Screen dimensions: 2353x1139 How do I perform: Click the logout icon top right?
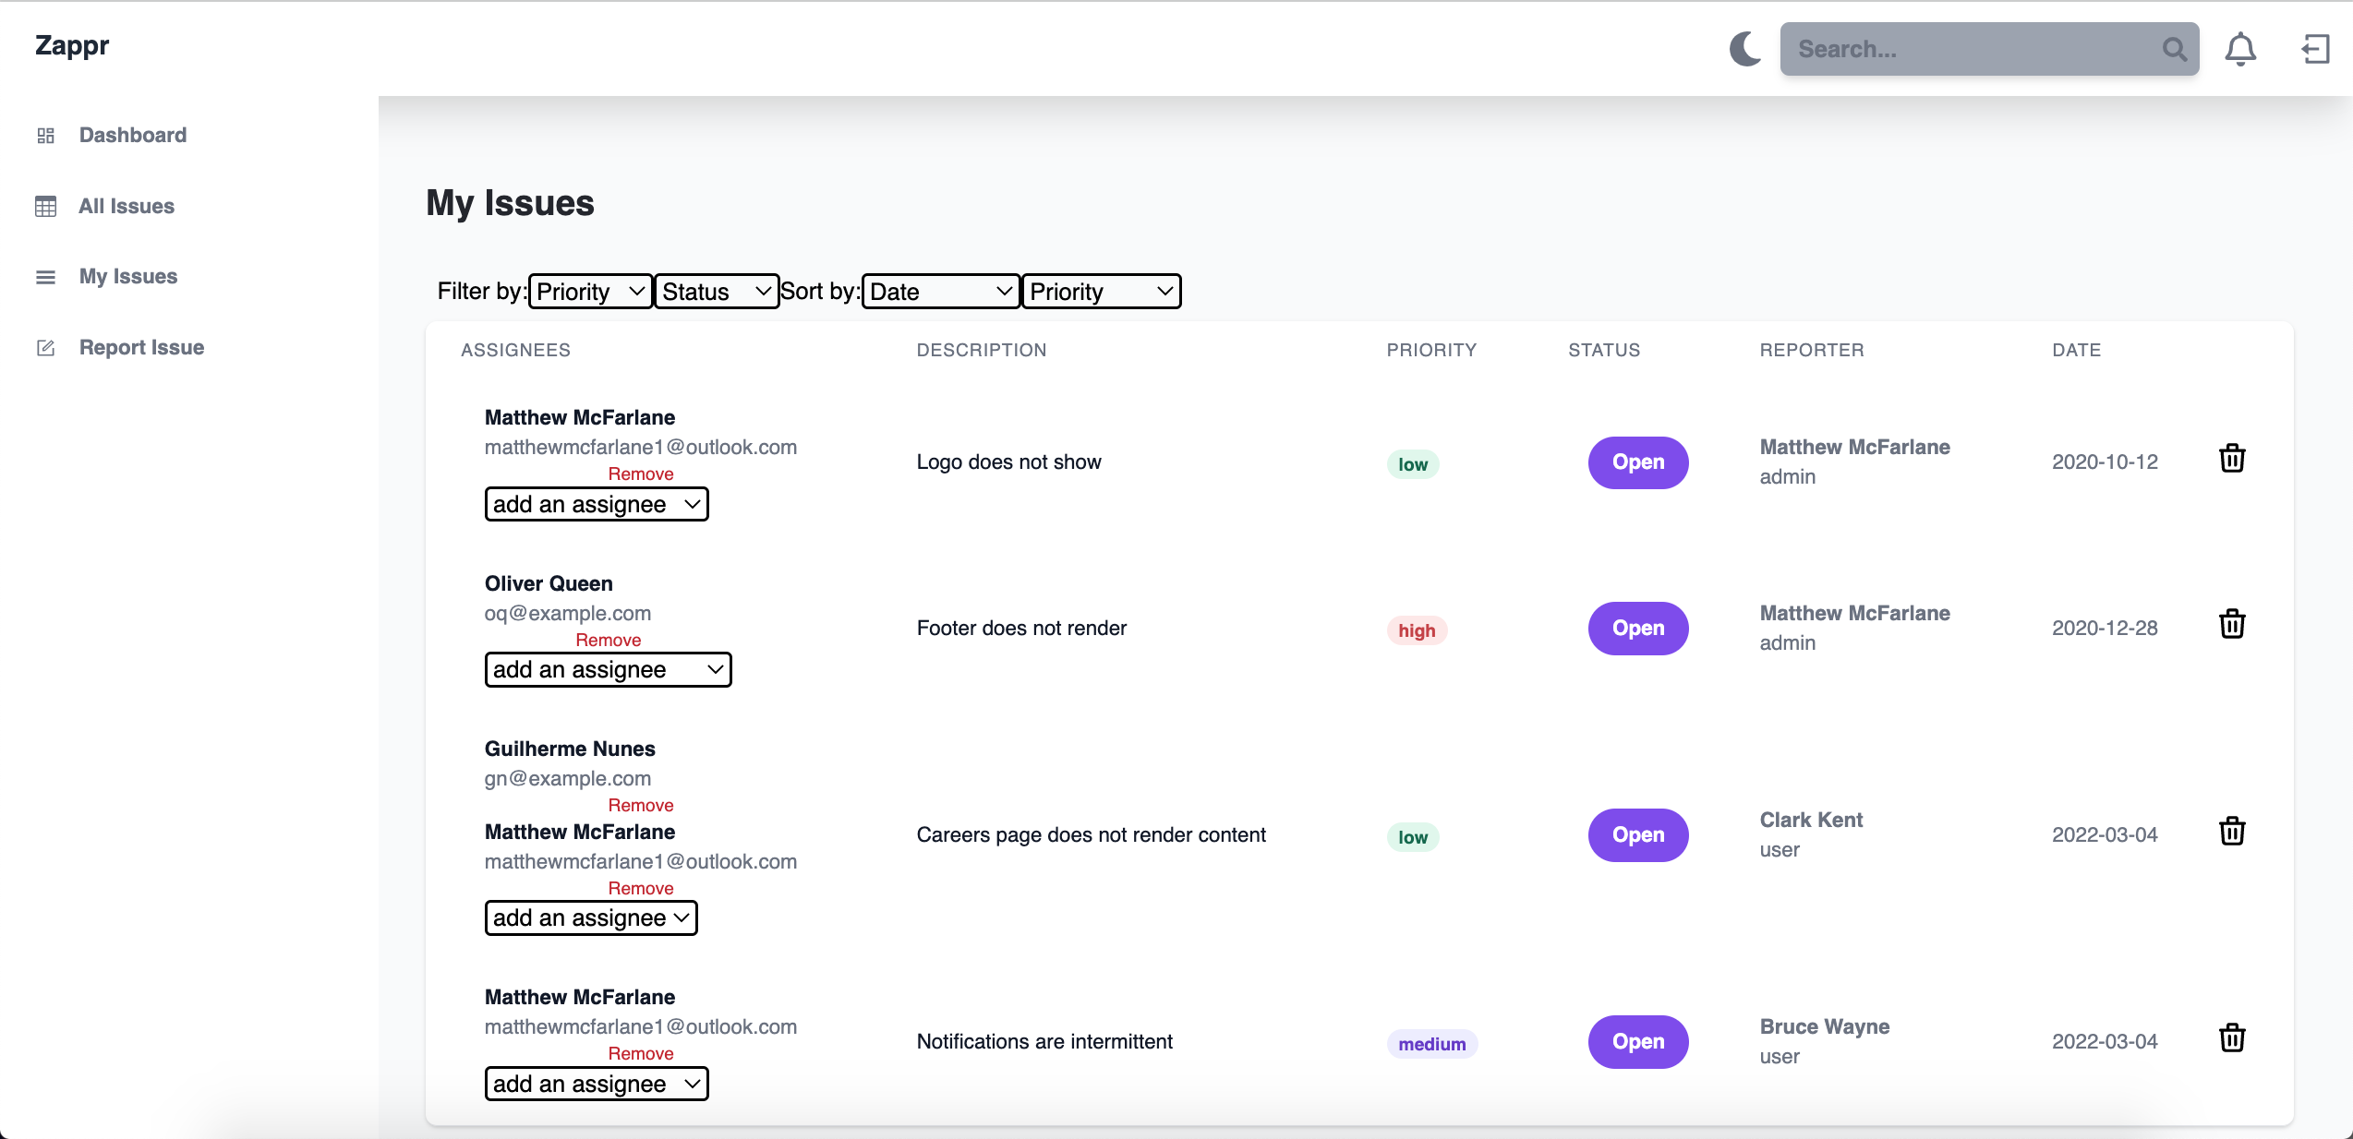coord(2315,48)
